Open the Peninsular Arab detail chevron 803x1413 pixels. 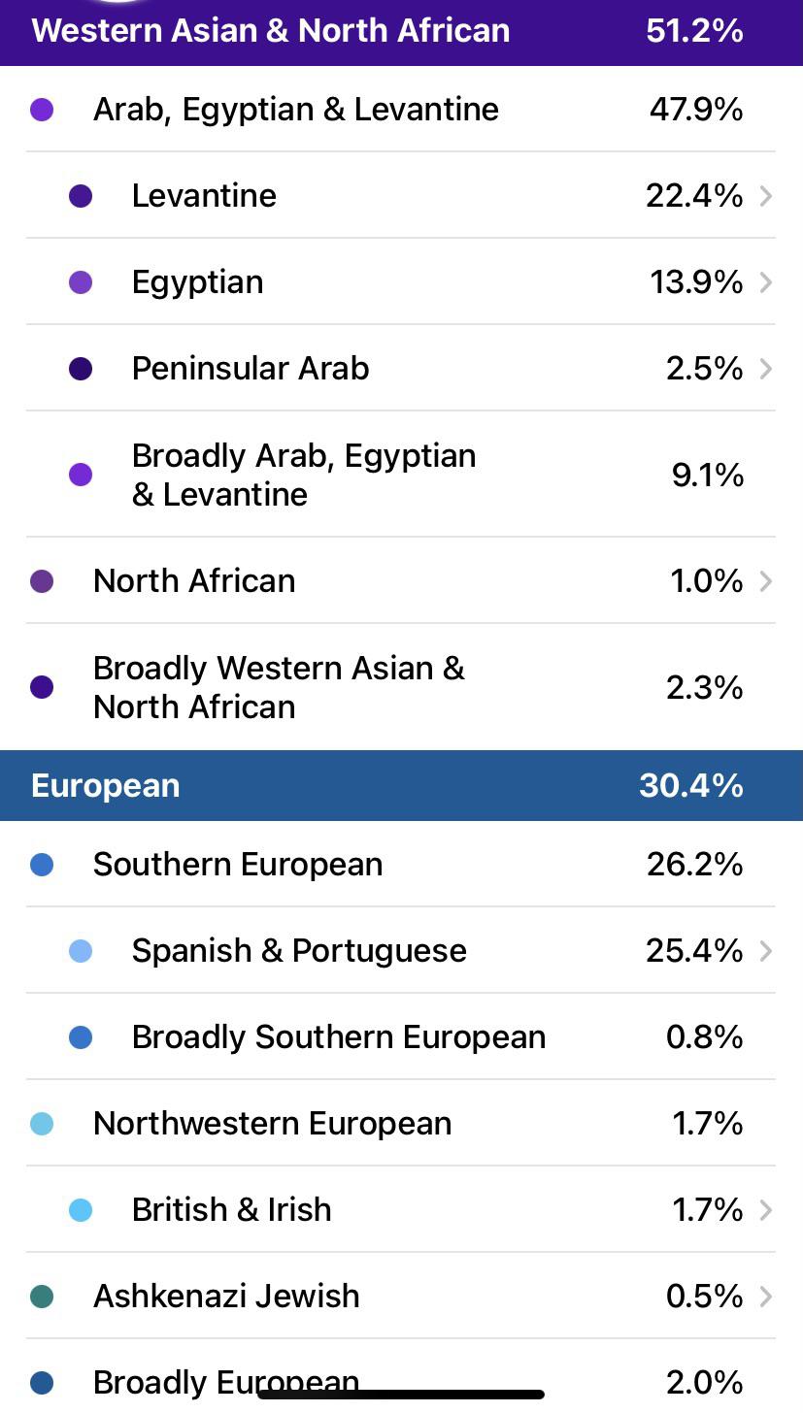[x=765, y=368]
